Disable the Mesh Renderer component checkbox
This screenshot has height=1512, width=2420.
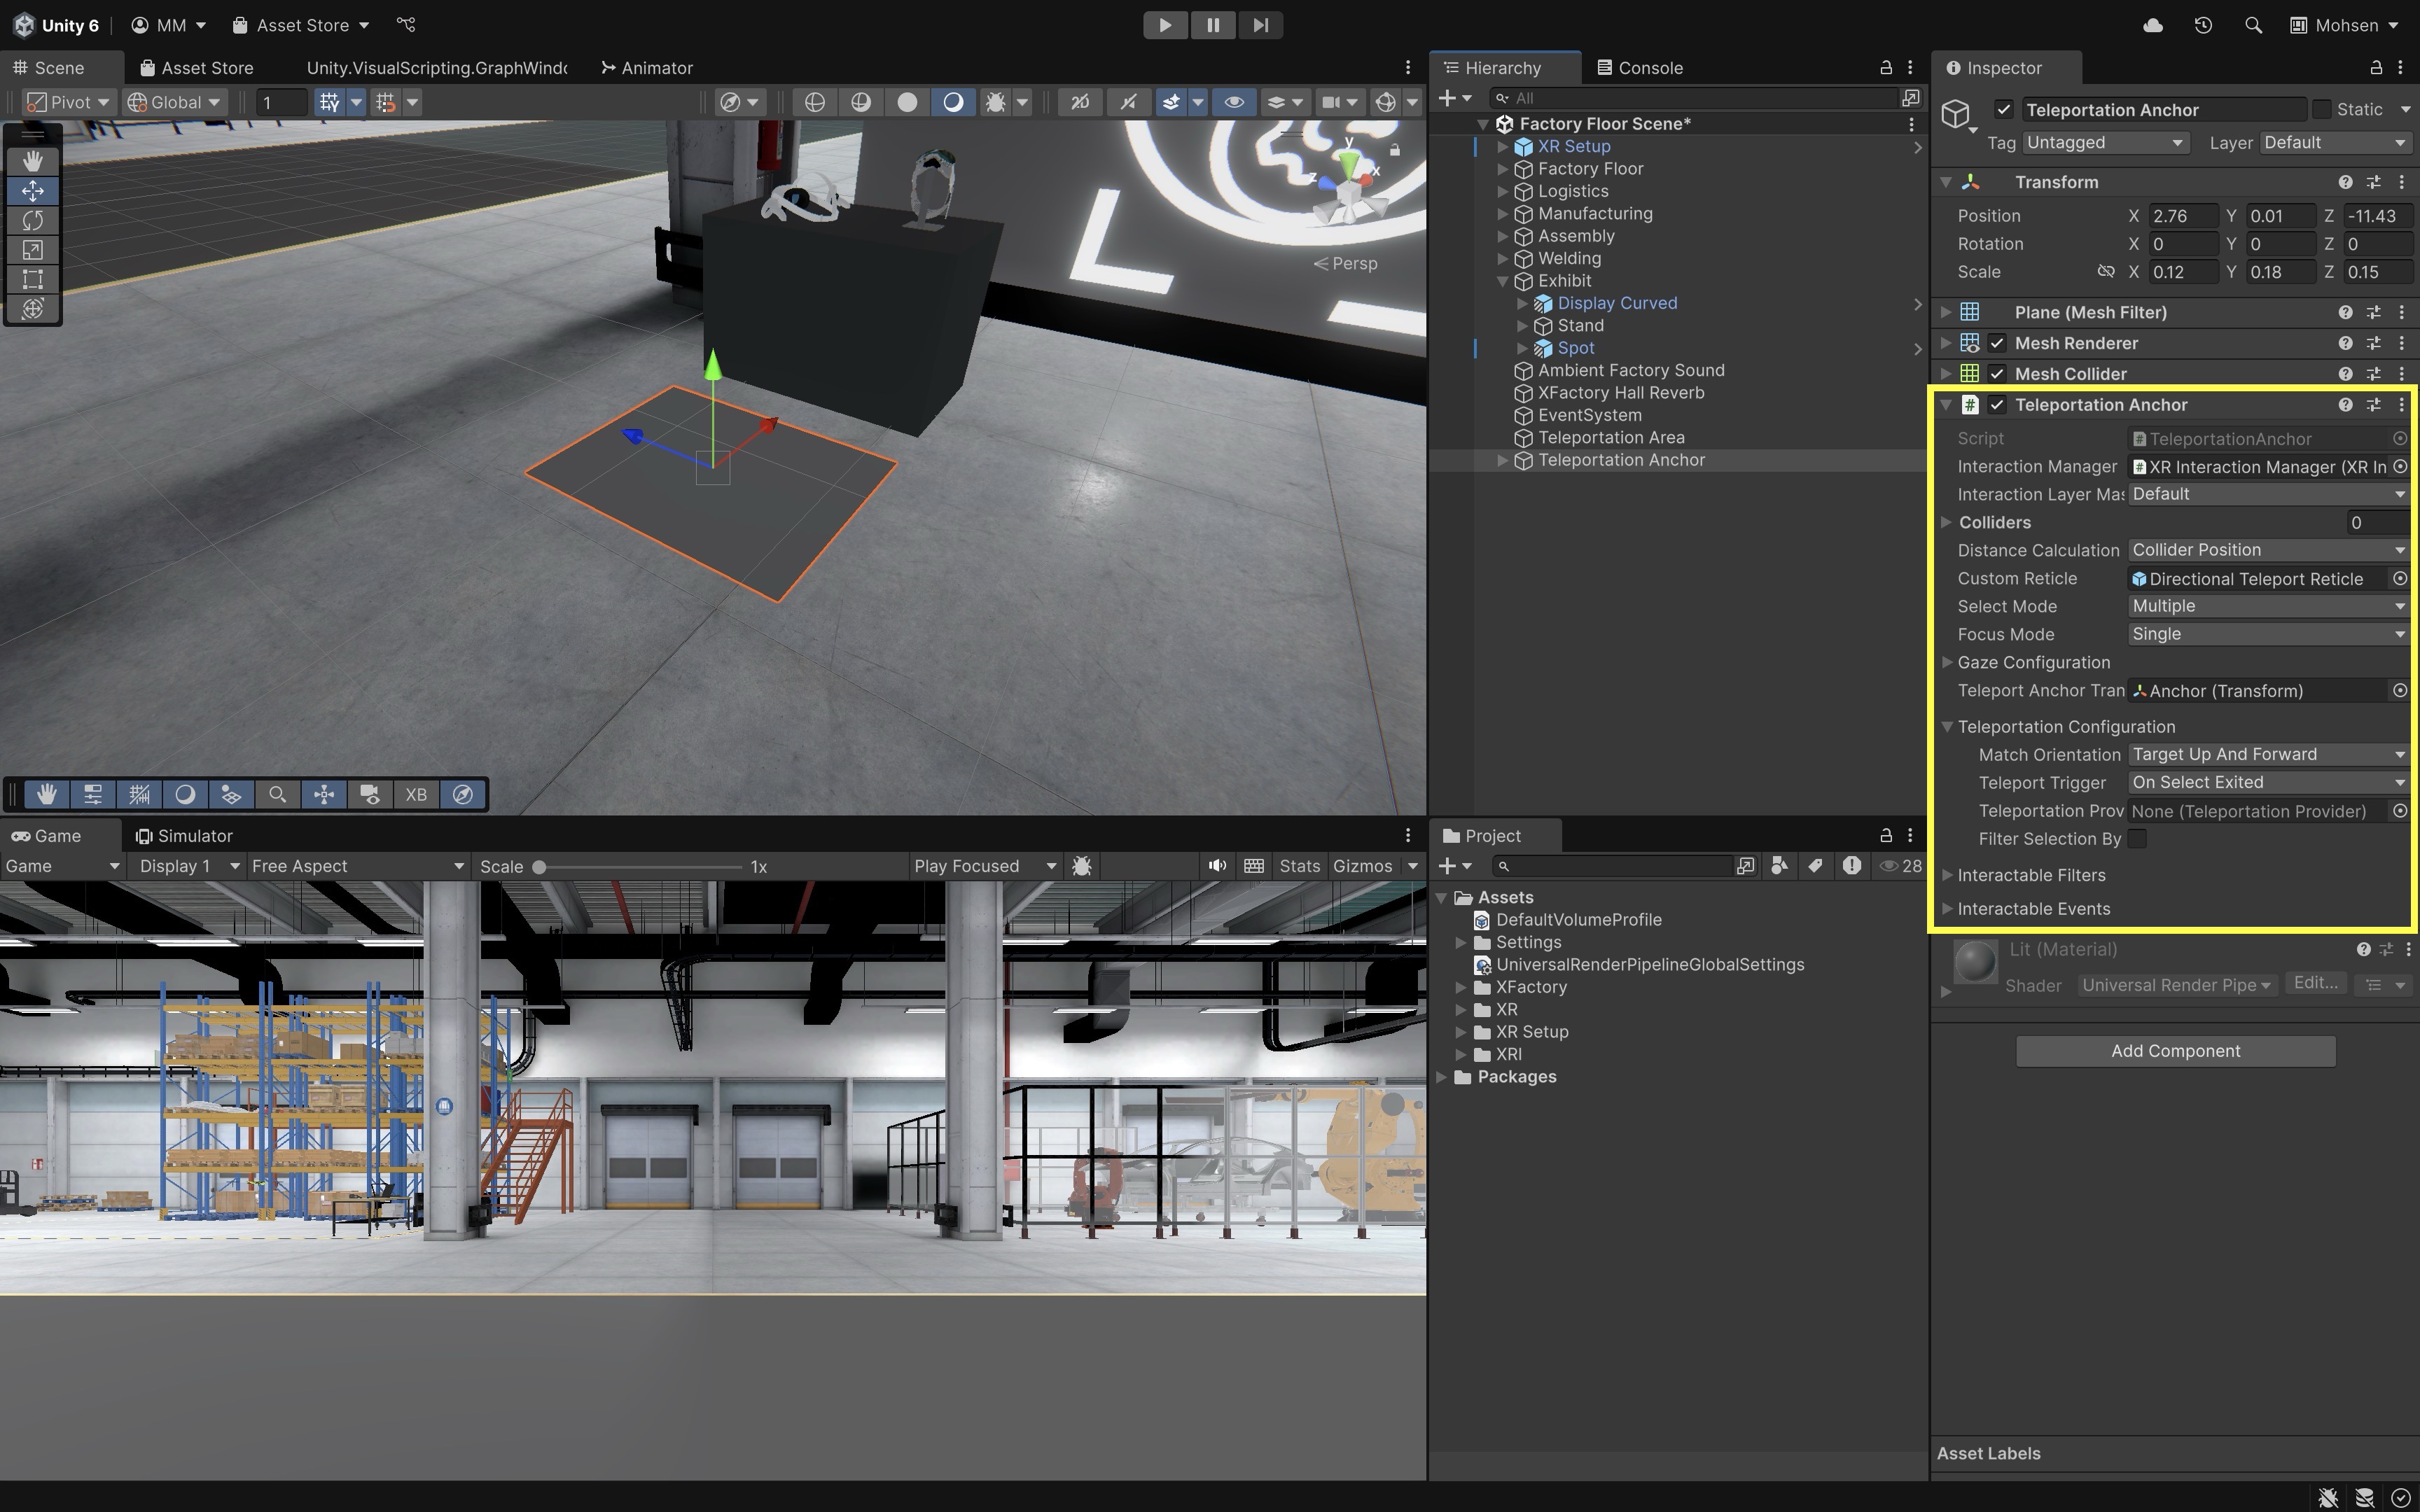(1997, 343)
